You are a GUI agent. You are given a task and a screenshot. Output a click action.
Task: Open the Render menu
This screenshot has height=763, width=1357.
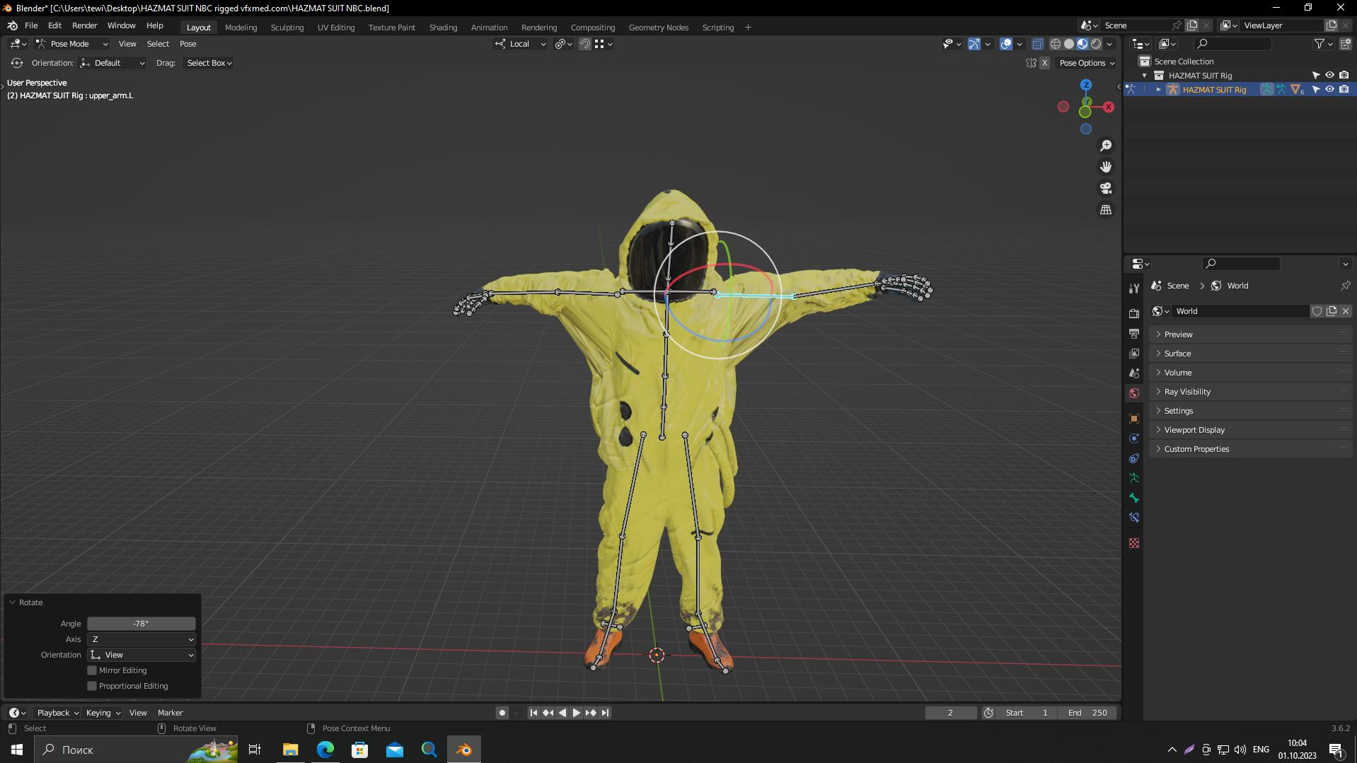(84, 25)
